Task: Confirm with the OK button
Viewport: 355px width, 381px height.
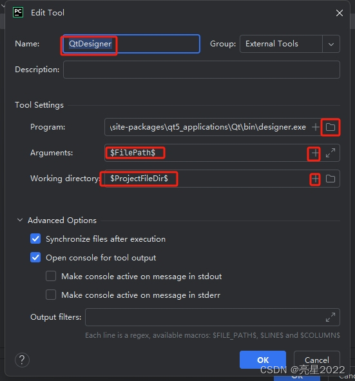Action: 263,360
